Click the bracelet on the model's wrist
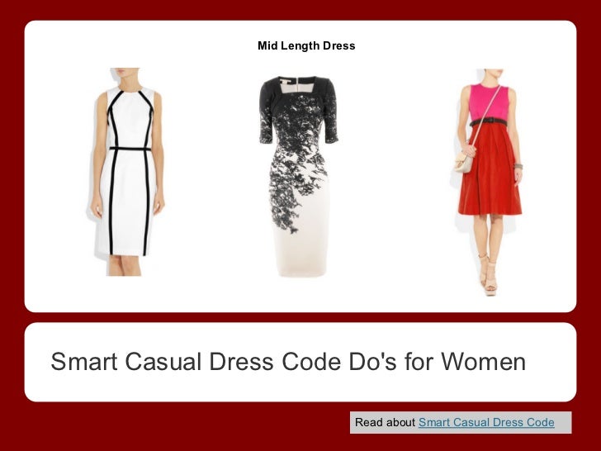601x451 pixels. tap(518, 167)
